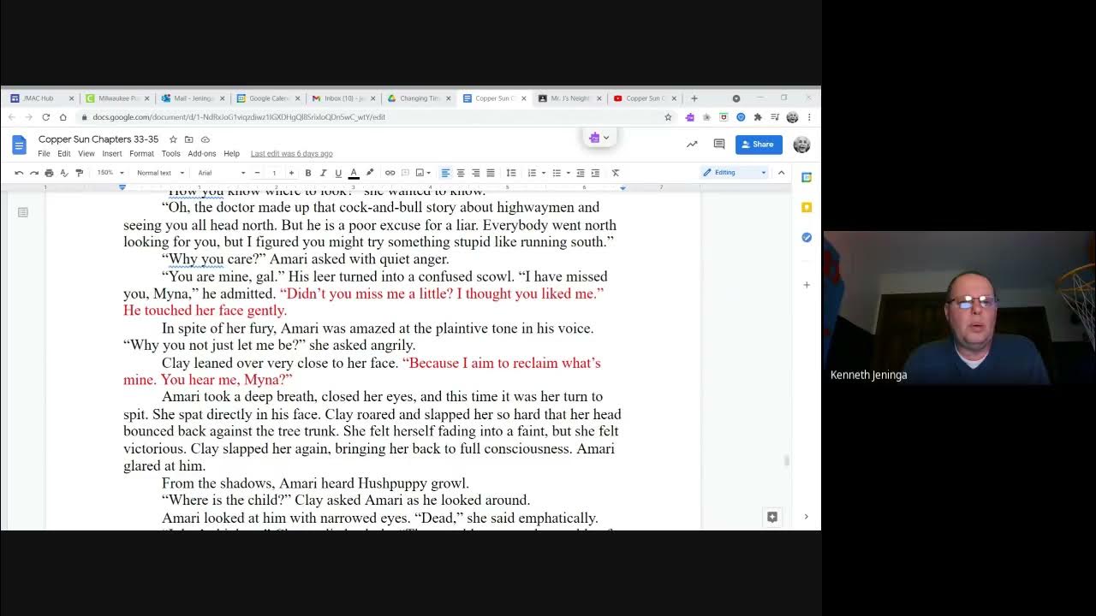Move document using folder icon
Image resolution: width=1096 pixels, height=616 pixels.
189,139
